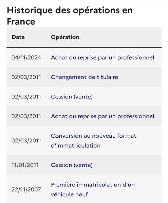Screen dimensions: 168x203
Task: Select the Opération column header
Action: (x=65, y=37)
